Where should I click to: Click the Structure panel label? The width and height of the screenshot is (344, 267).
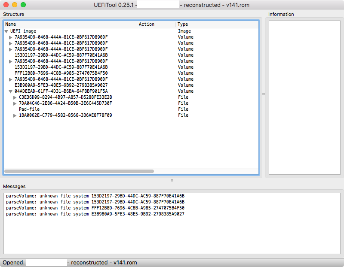click(x=14, y=14)
